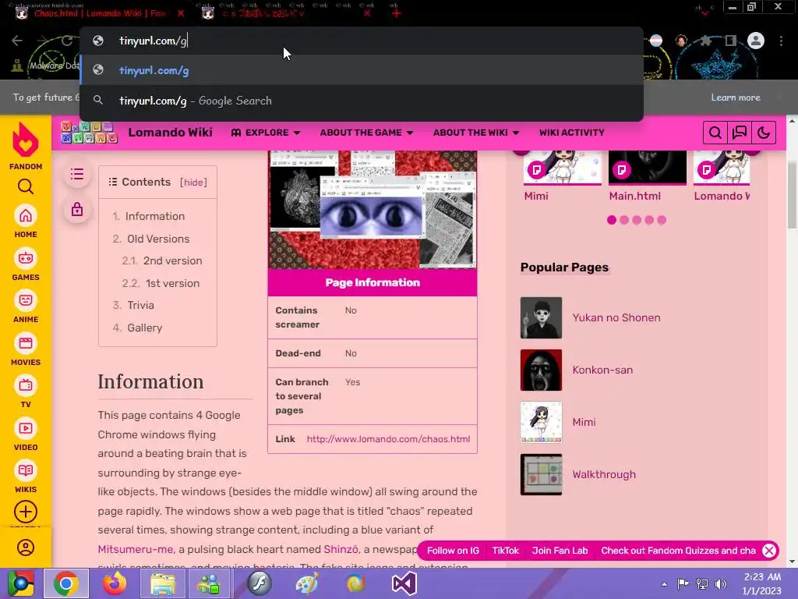Click the wiki search magnifier button
The height and width of the screenshot is (599, 798).
click(715, 133)
